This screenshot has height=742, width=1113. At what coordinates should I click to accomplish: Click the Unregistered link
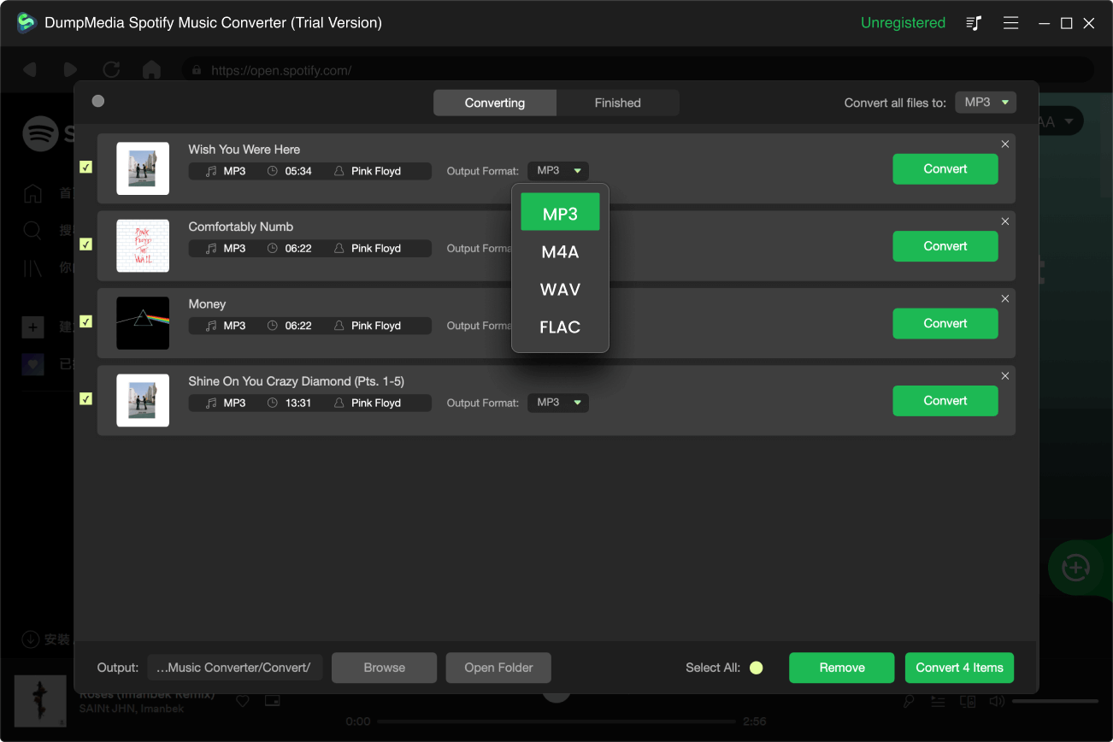[903, 23]
